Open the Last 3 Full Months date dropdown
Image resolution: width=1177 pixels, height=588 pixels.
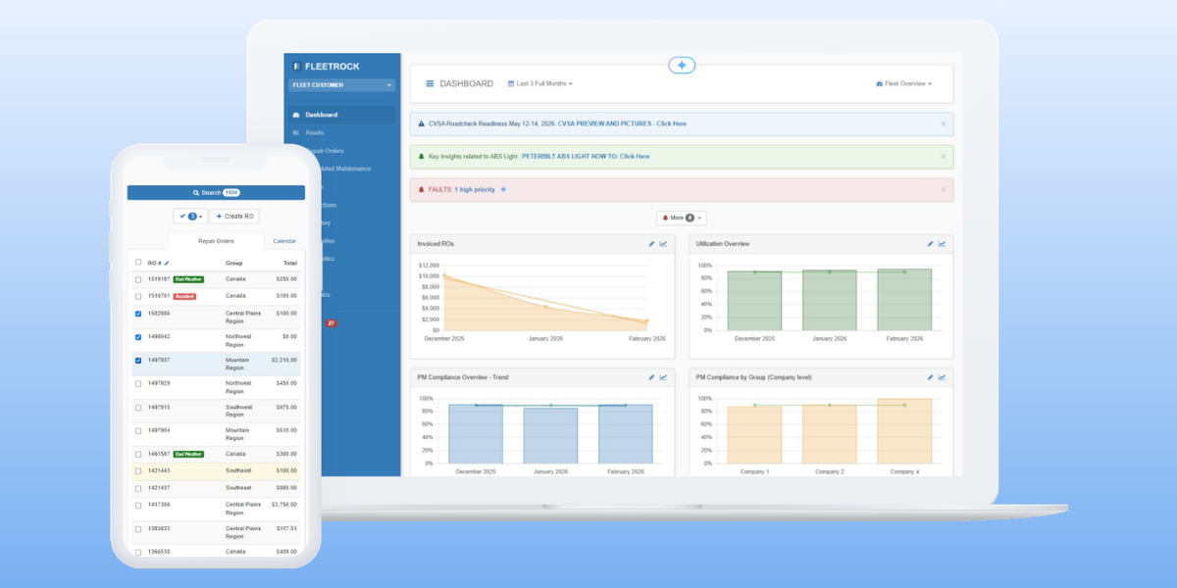[540, 83]
